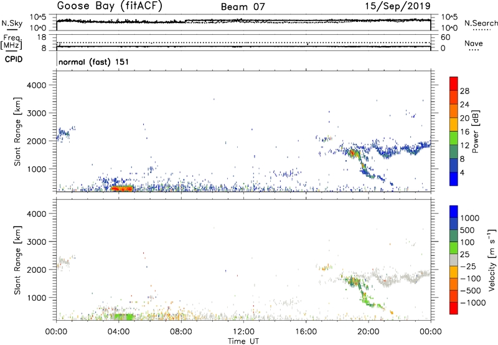The height and width of the screenshot is (345, 498).
Task: Select the 'N.Sky' legend label
Action: pyautogui.click(x=12, y=23)
